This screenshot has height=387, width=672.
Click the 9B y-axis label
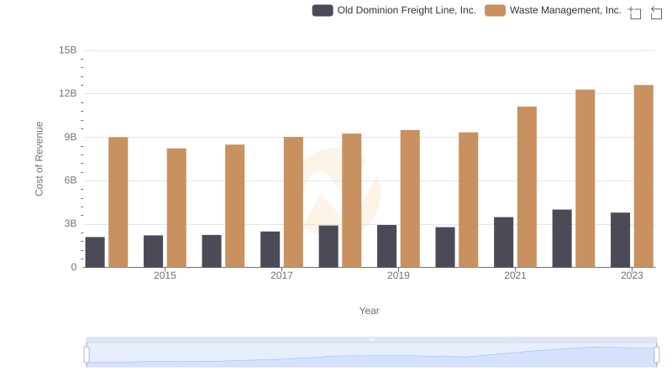(71, 137)
